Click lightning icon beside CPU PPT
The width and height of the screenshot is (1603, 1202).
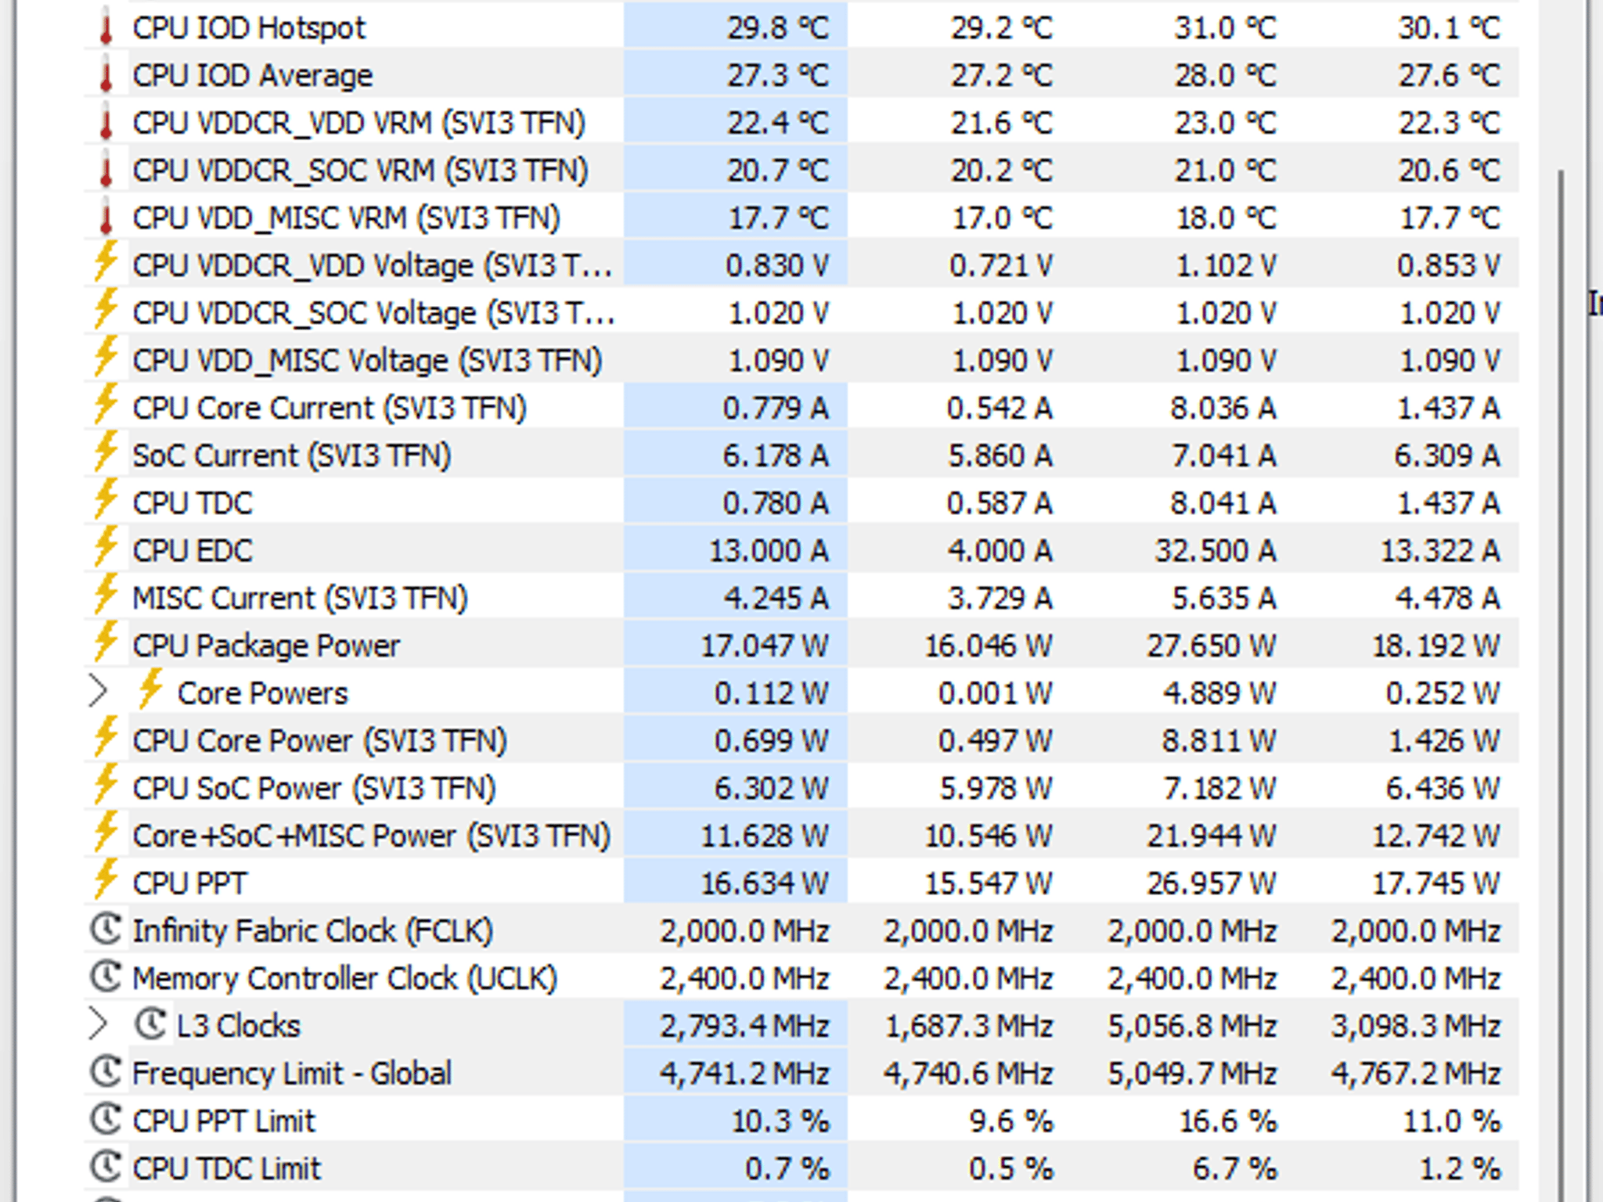(106, 879)
